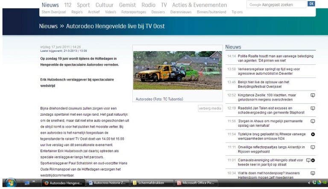Open the Dierennieuws submenu link
Image resolution: width=328 pixels, height=189 pixels.
(x=181, y=12)
